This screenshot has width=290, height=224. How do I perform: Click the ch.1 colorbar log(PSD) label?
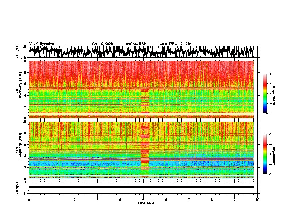coord(274,95)
